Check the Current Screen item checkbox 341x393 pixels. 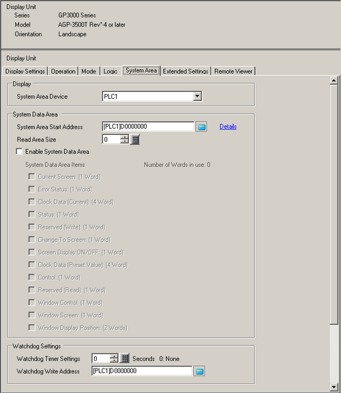[31, 176]
